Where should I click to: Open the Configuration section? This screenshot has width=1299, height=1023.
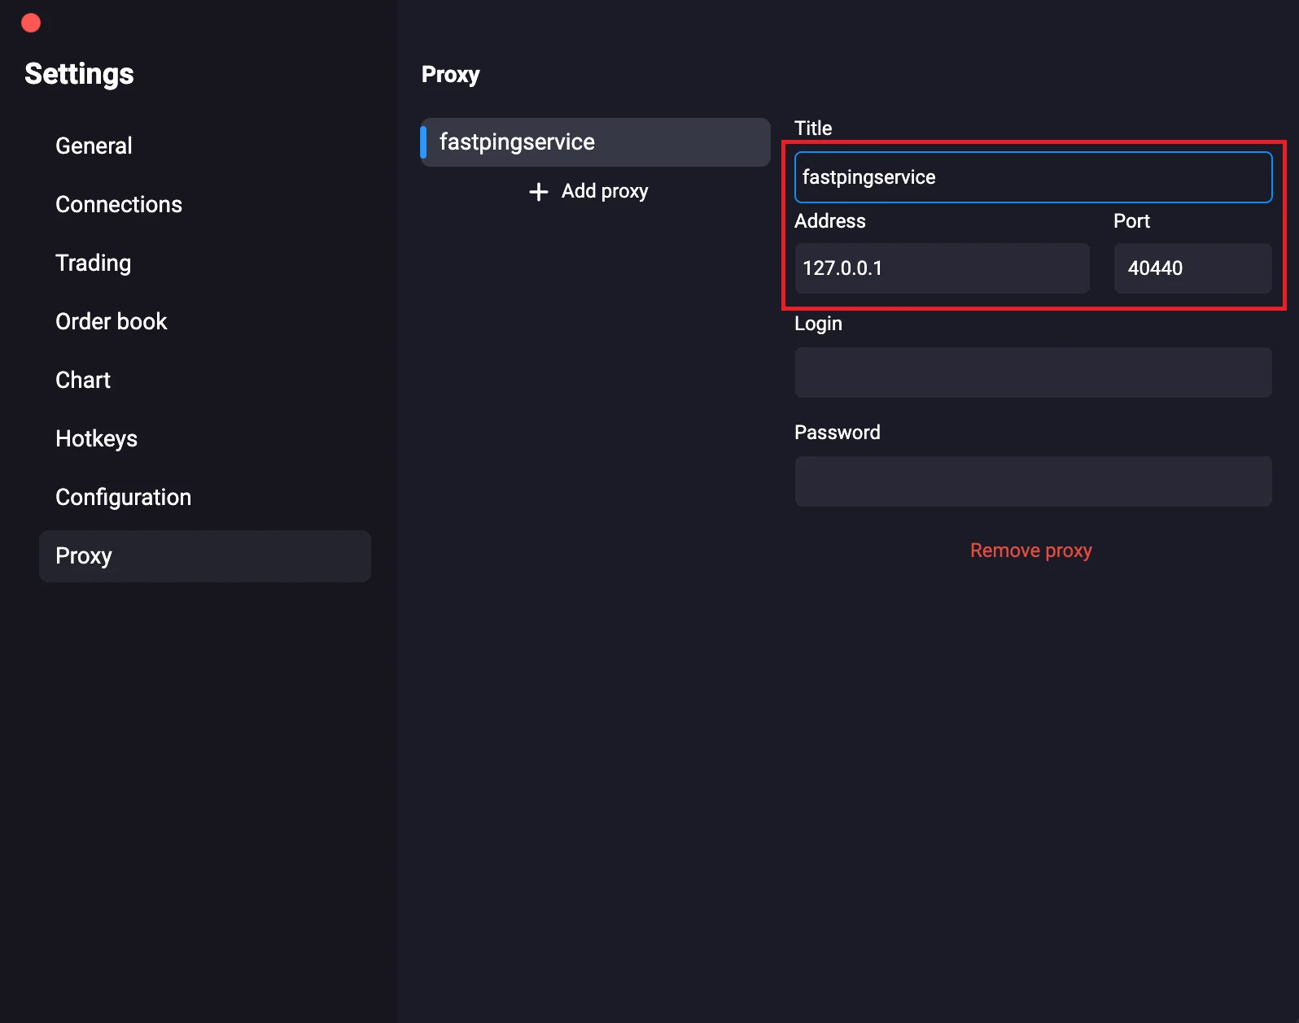[123, 498]
